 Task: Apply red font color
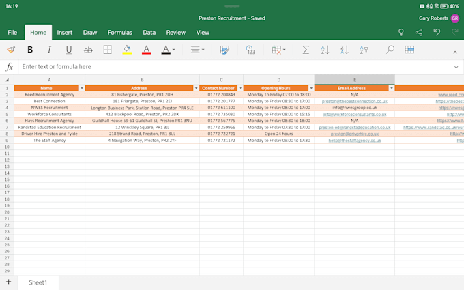147,50
